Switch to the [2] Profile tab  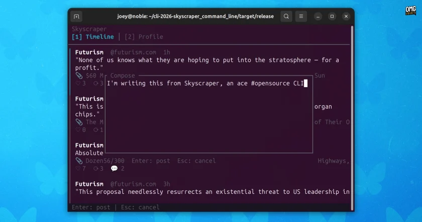[x=144, y=37]
